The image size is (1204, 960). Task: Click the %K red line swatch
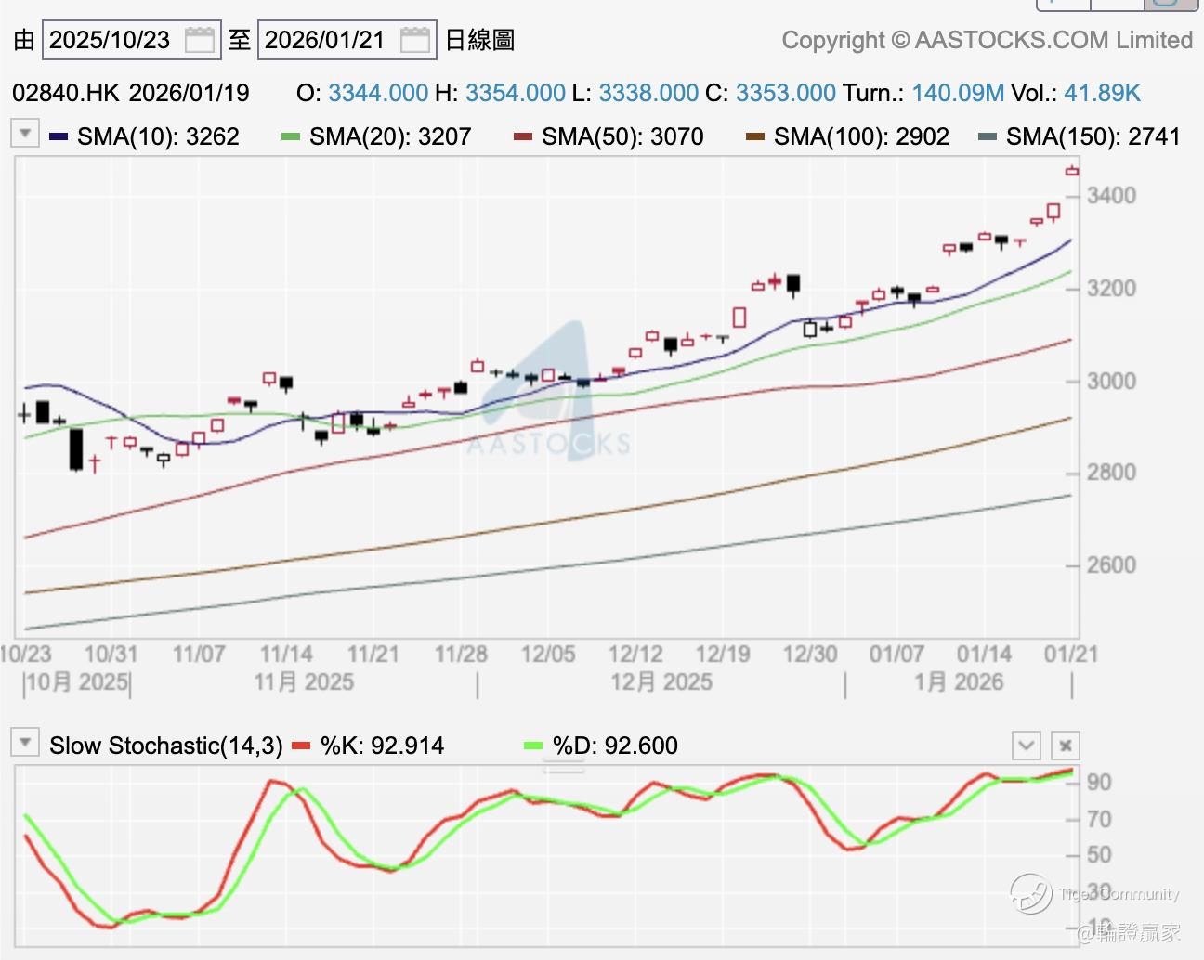301,746
